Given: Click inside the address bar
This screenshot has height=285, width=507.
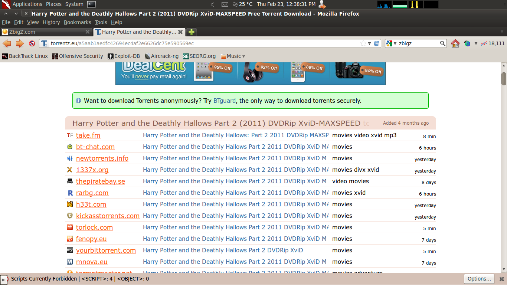Looking at the screenshot, I should [186, 43].
